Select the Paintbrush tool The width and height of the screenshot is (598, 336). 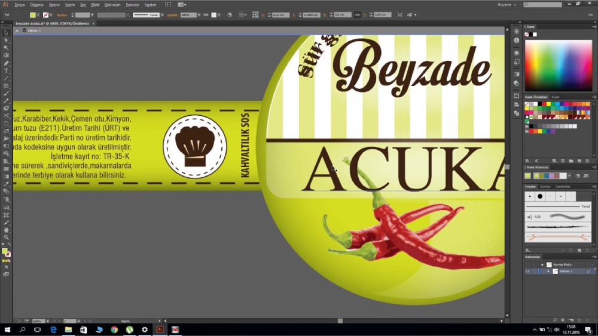coord(6,93)
